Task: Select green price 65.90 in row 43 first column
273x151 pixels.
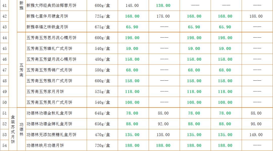Action: (132, 27)
